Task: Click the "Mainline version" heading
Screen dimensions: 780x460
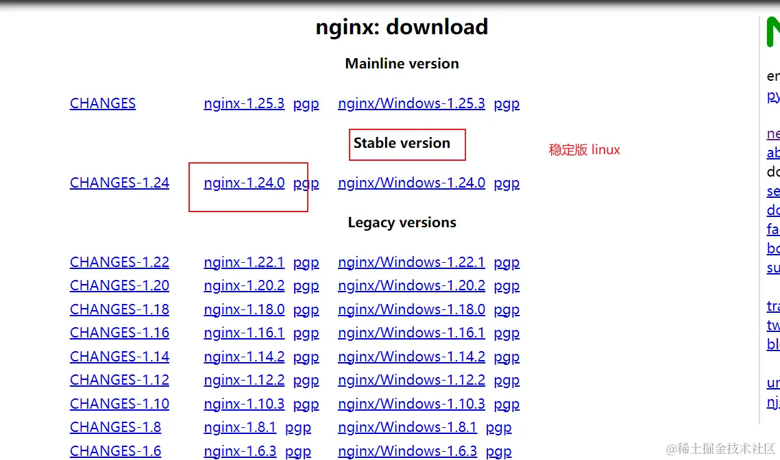Action: tap(402, 64)
